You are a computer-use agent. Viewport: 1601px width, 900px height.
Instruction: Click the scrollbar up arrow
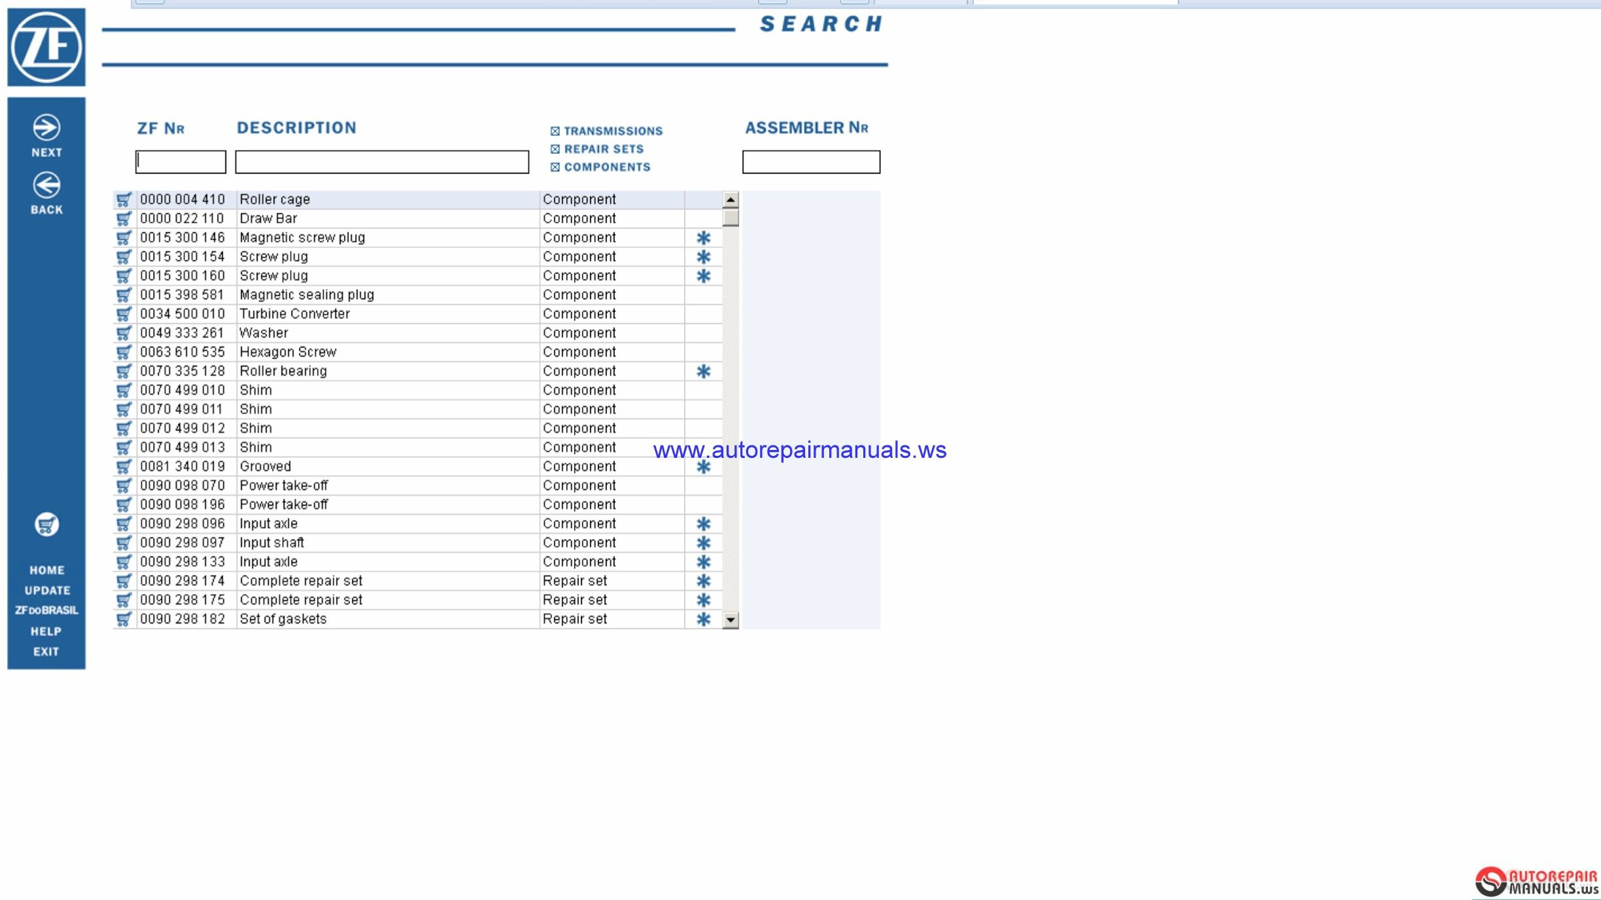click(729, 198)
